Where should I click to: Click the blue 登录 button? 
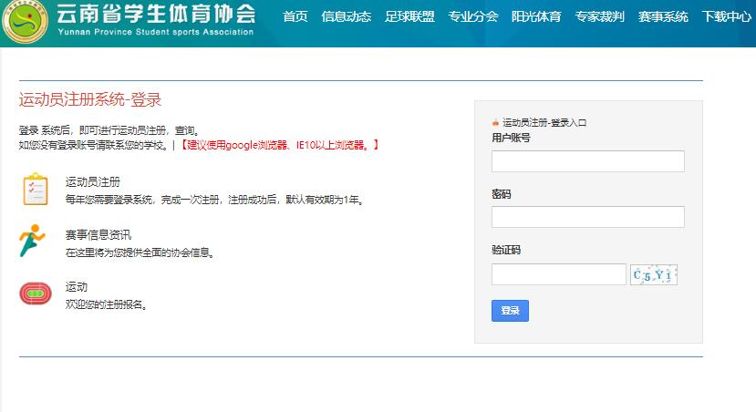click(x=510, y=311)
